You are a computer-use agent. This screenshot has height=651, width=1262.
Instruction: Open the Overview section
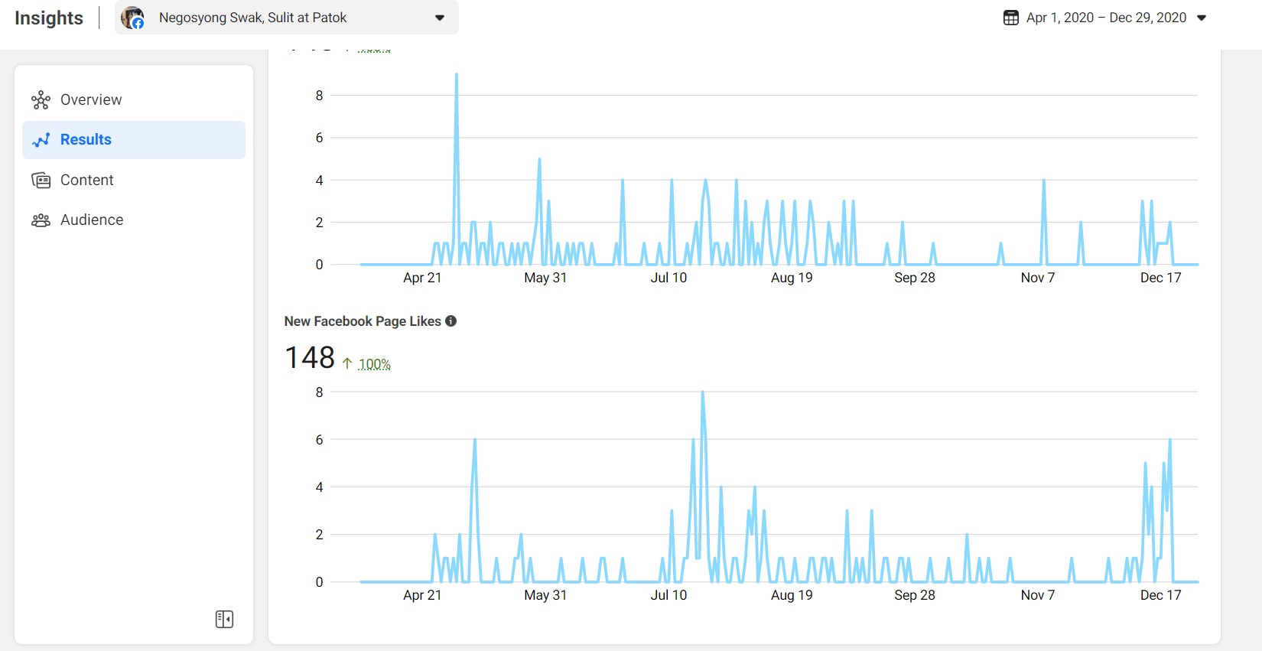coord(134,99)
